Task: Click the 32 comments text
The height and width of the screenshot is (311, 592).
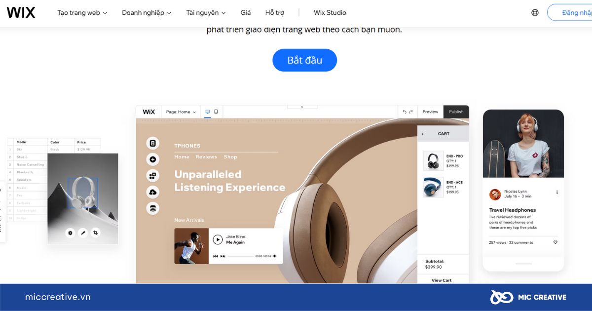Action: (521, 242)
